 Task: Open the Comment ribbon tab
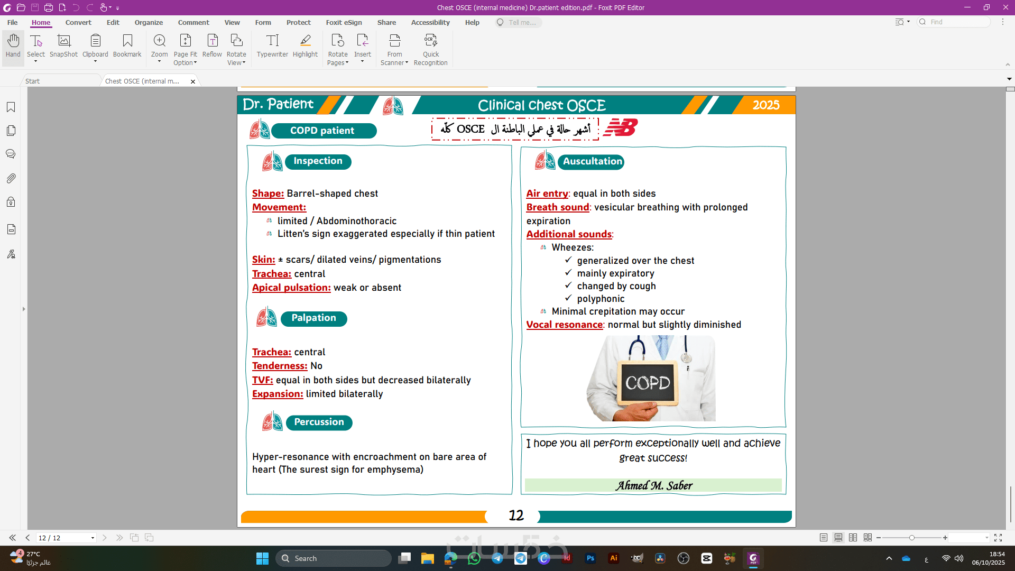coord(193,22)
